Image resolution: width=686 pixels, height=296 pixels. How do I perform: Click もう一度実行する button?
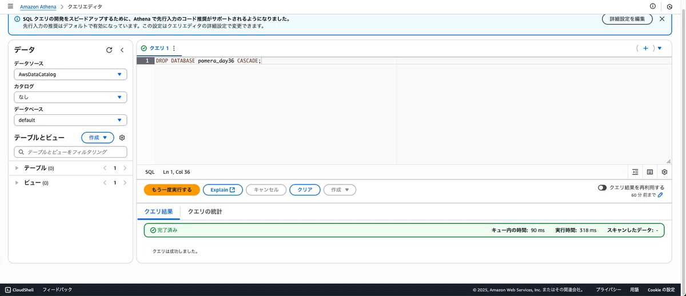click(171, 190)
